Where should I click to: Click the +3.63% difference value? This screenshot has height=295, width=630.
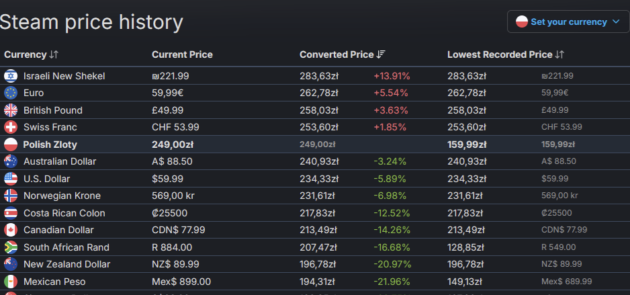[x=390, y=110]
